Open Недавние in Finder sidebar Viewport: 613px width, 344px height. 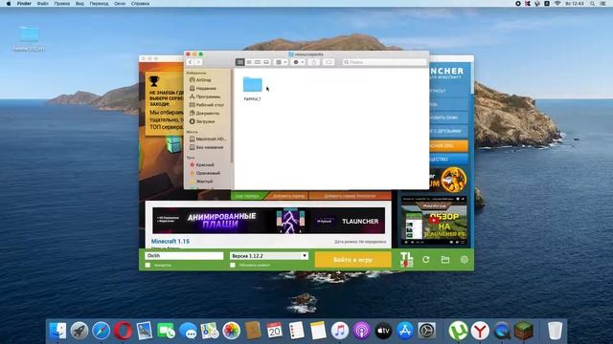click(x=206, y=88)
